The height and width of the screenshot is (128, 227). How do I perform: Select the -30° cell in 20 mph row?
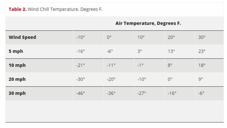coord(81,79)
